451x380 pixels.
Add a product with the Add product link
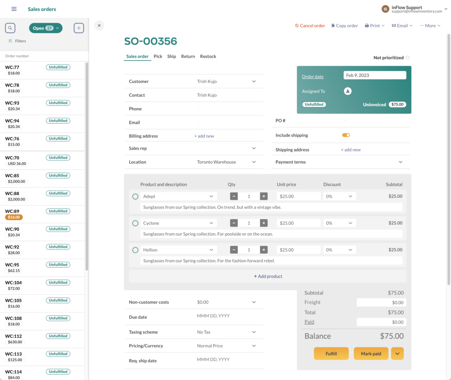[268, 276]
